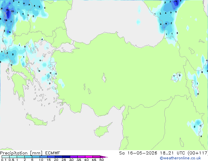Viewport: 208px width, 161px height.
Task: Click the ECMWF model label
Action: coord(53,153)
